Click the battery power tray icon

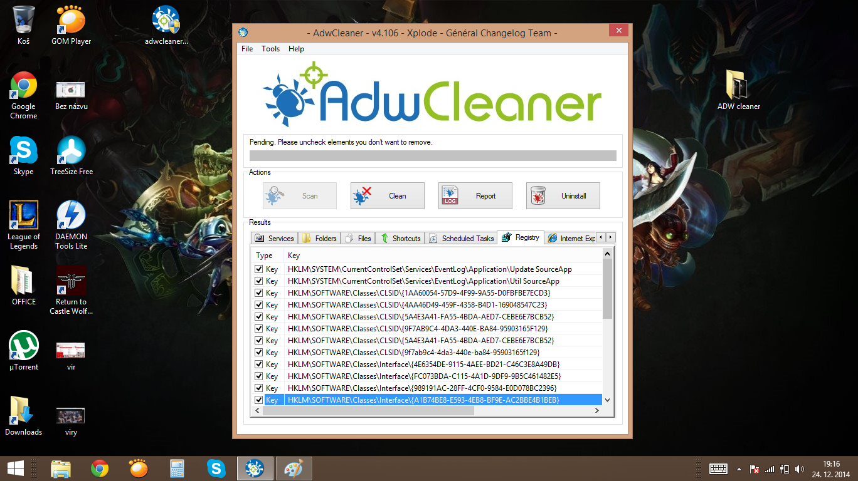point(785,468)
